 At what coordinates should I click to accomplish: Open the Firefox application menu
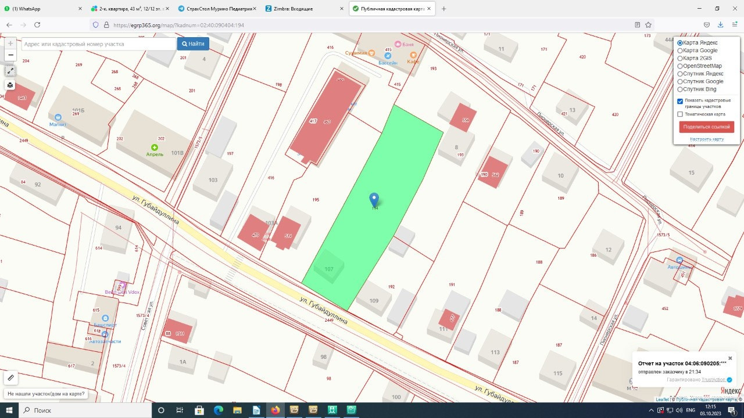pyautogui.click(x=734, y=25)
